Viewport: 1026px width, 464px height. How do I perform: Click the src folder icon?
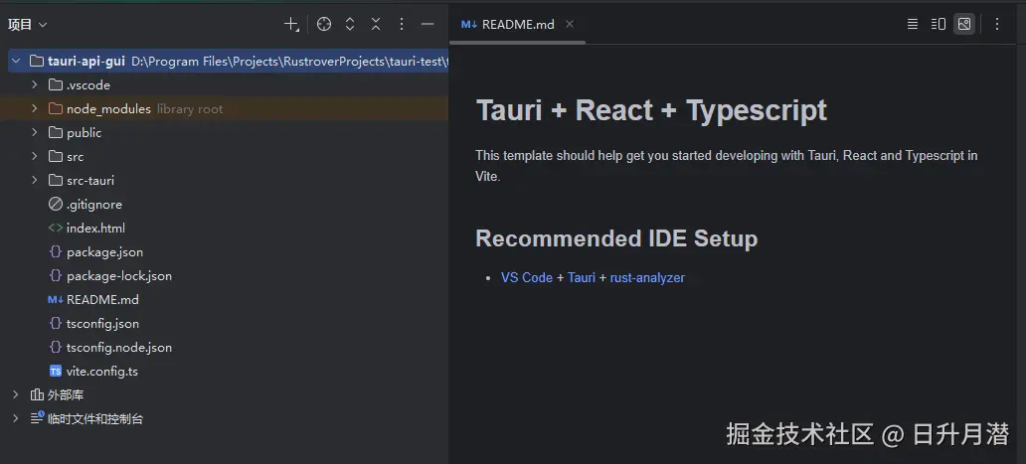pyautogui.click(x=56, y=156)
